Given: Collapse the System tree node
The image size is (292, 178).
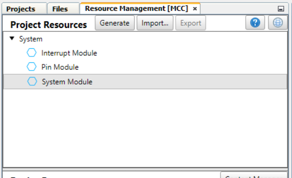Looking at the screenshot, I should click(12, 39).
